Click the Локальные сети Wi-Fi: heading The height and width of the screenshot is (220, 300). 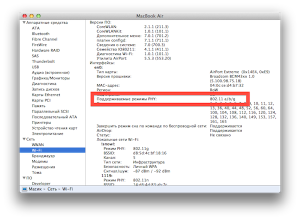pyautogui.click(x=117, y=139)
